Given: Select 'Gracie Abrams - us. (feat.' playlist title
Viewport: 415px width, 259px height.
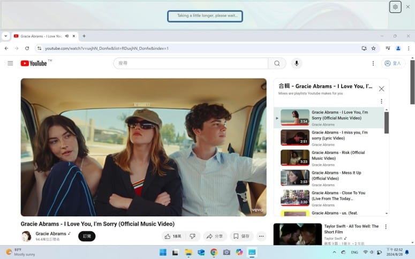Looking at the screenshot, I should (x=335, y=213).
